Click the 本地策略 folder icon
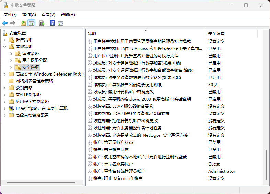The image size is (270, 194). [11, 47]
